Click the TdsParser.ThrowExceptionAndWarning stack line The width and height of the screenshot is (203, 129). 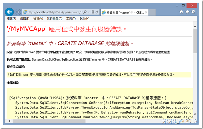[104, 108]
